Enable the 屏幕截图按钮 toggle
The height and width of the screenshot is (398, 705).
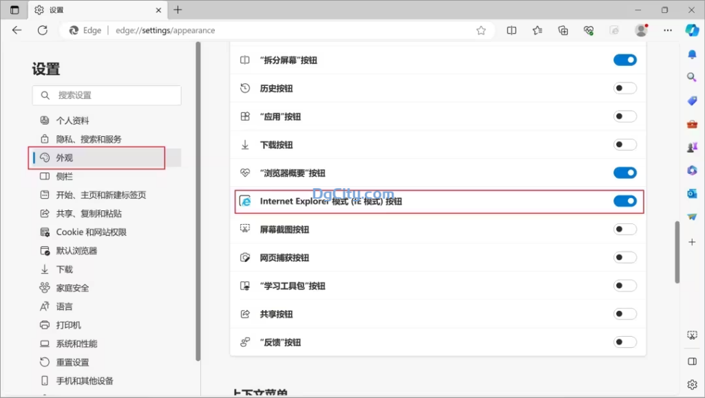[x=625, y=230]
